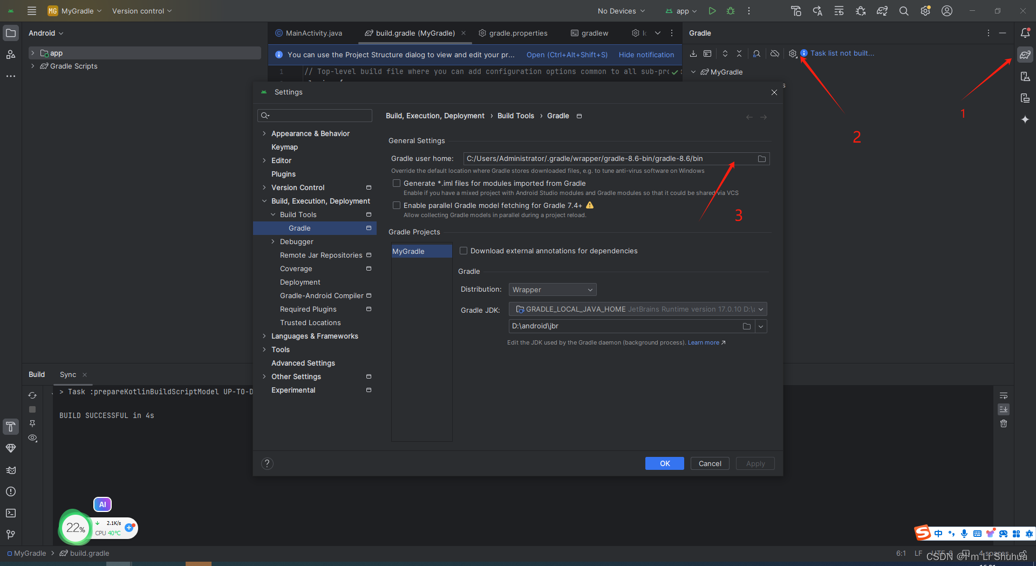Open the Gradle JDK selector
This screenshot has height=566, width=1036.
coord(637,309)
